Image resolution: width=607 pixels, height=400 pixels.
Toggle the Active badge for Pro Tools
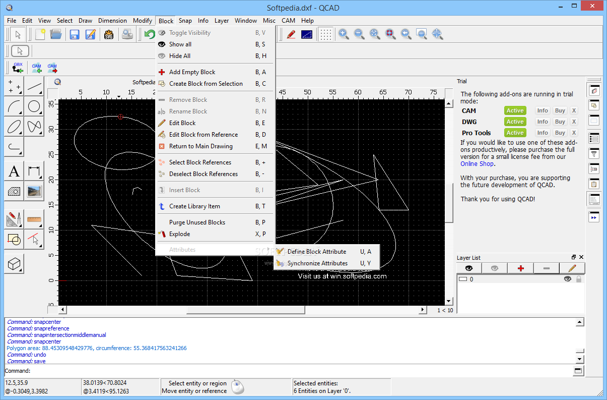[515, 133]
